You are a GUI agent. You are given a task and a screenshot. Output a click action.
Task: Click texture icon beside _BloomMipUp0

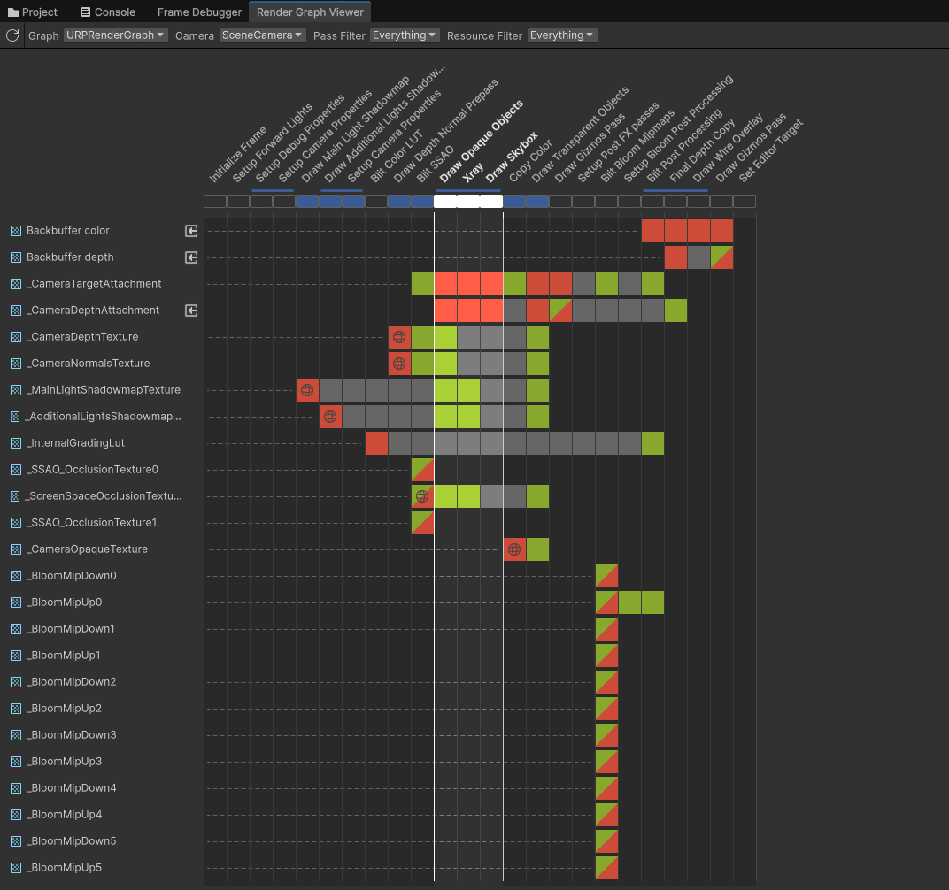(16, 602)
